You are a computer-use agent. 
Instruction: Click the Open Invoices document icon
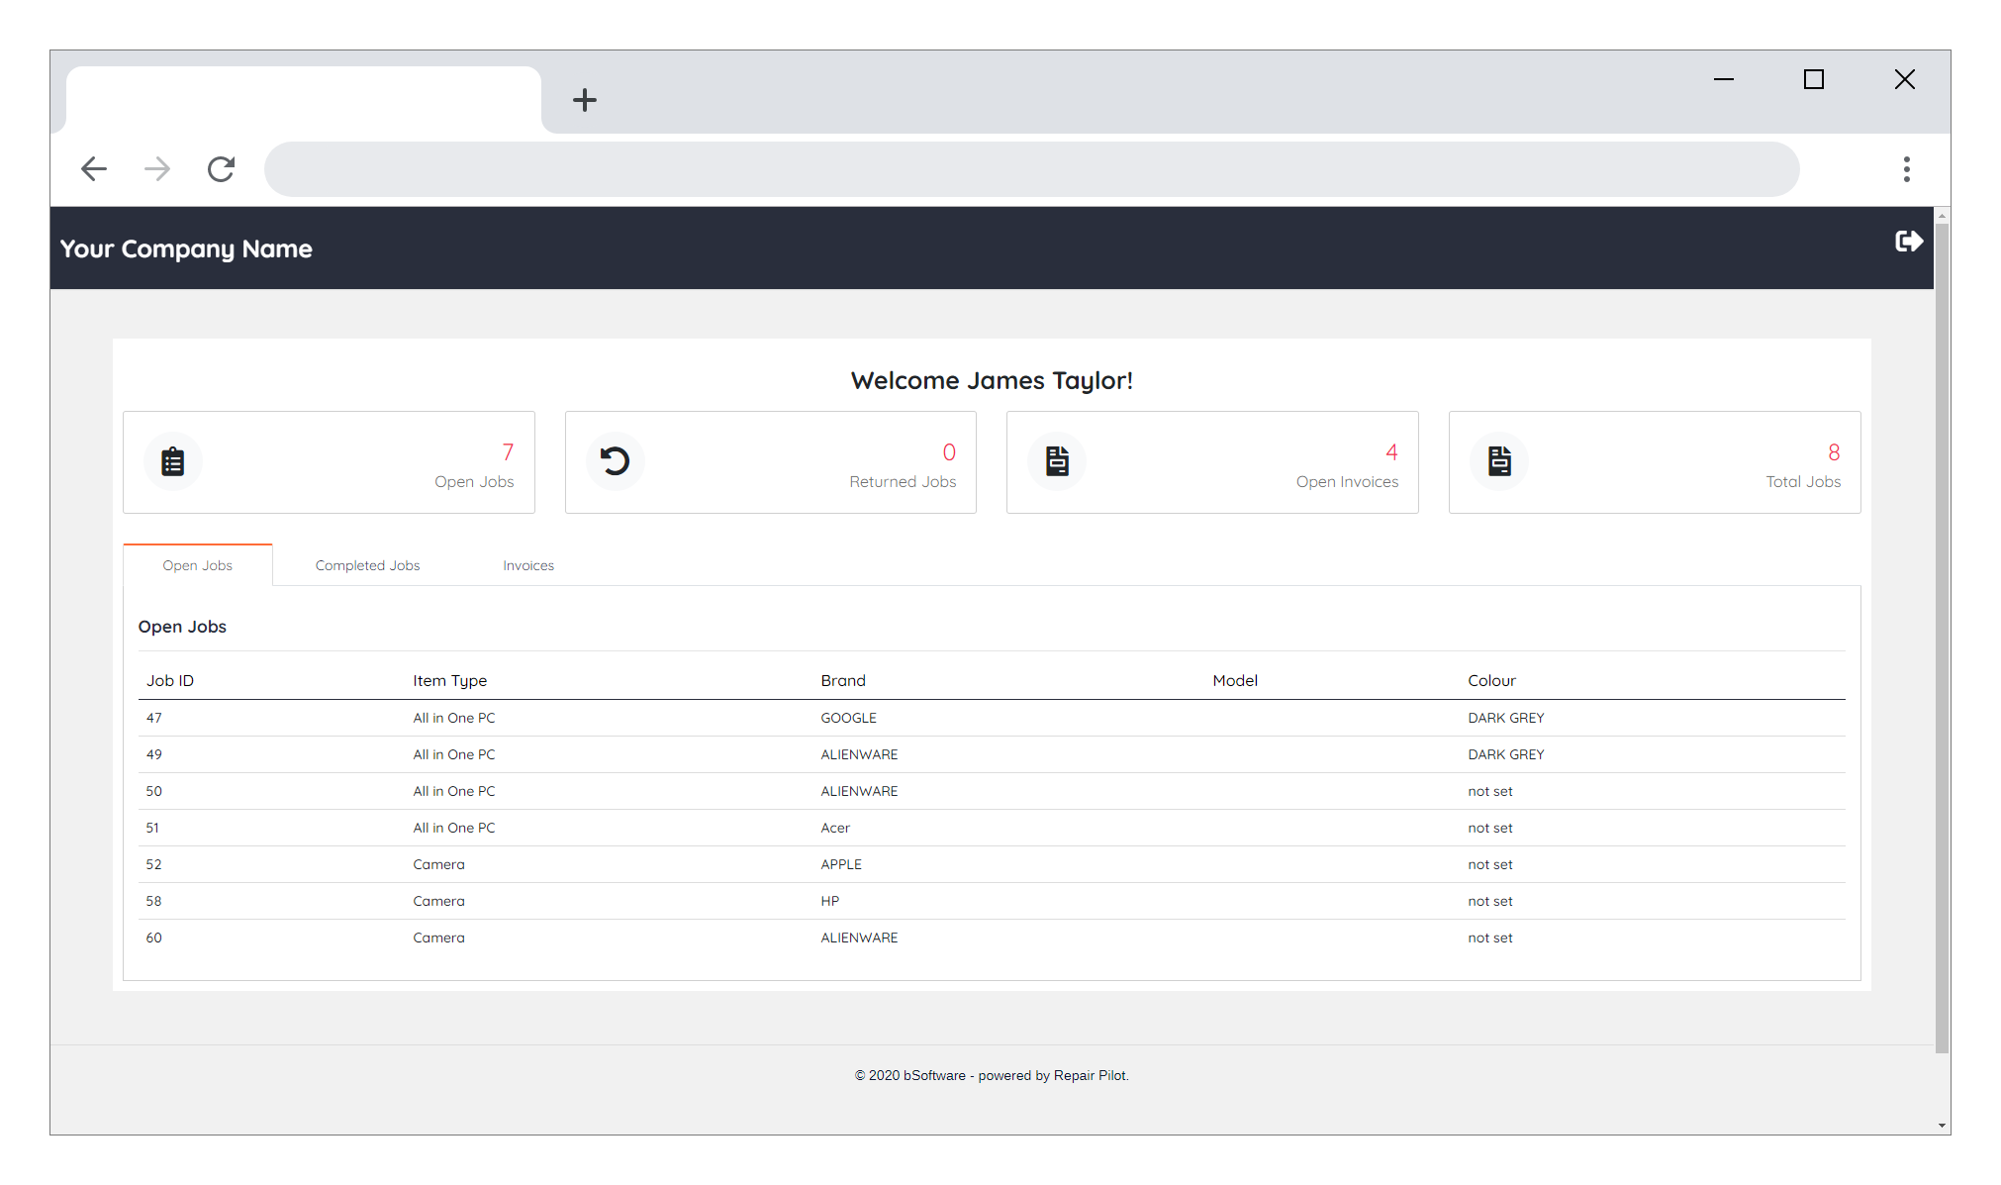(1057, 461)
